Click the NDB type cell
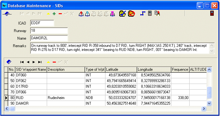 (95, 98)
